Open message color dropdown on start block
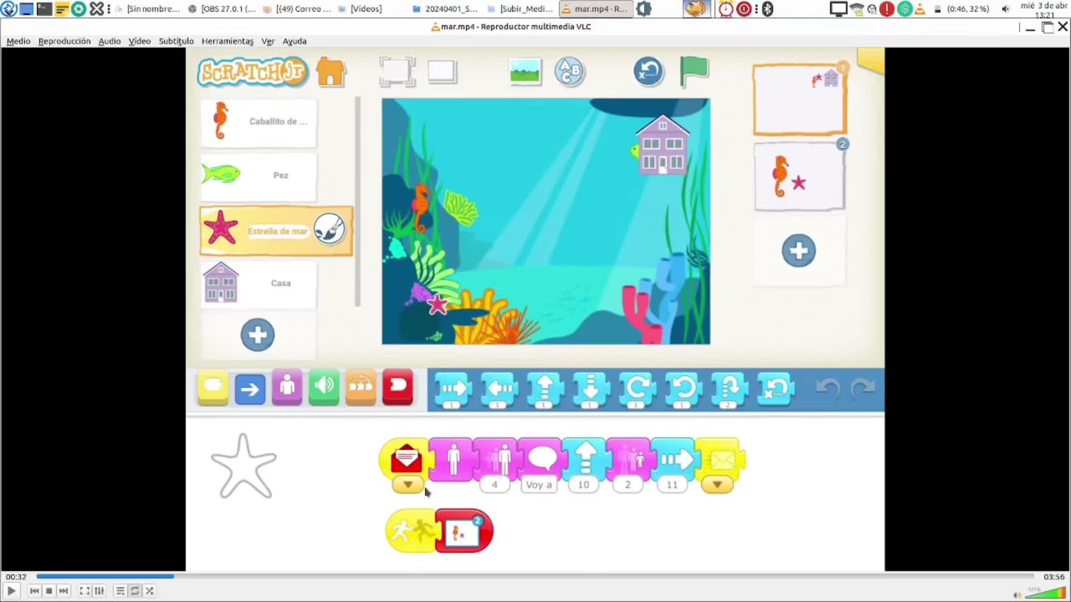Viewport: 1071px width, 602px height. [408, 485]
